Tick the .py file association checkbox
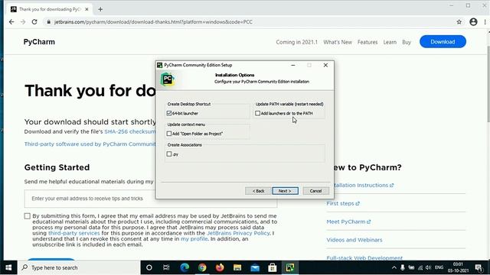This screenshot has height=275, width=490. [169, 154]
